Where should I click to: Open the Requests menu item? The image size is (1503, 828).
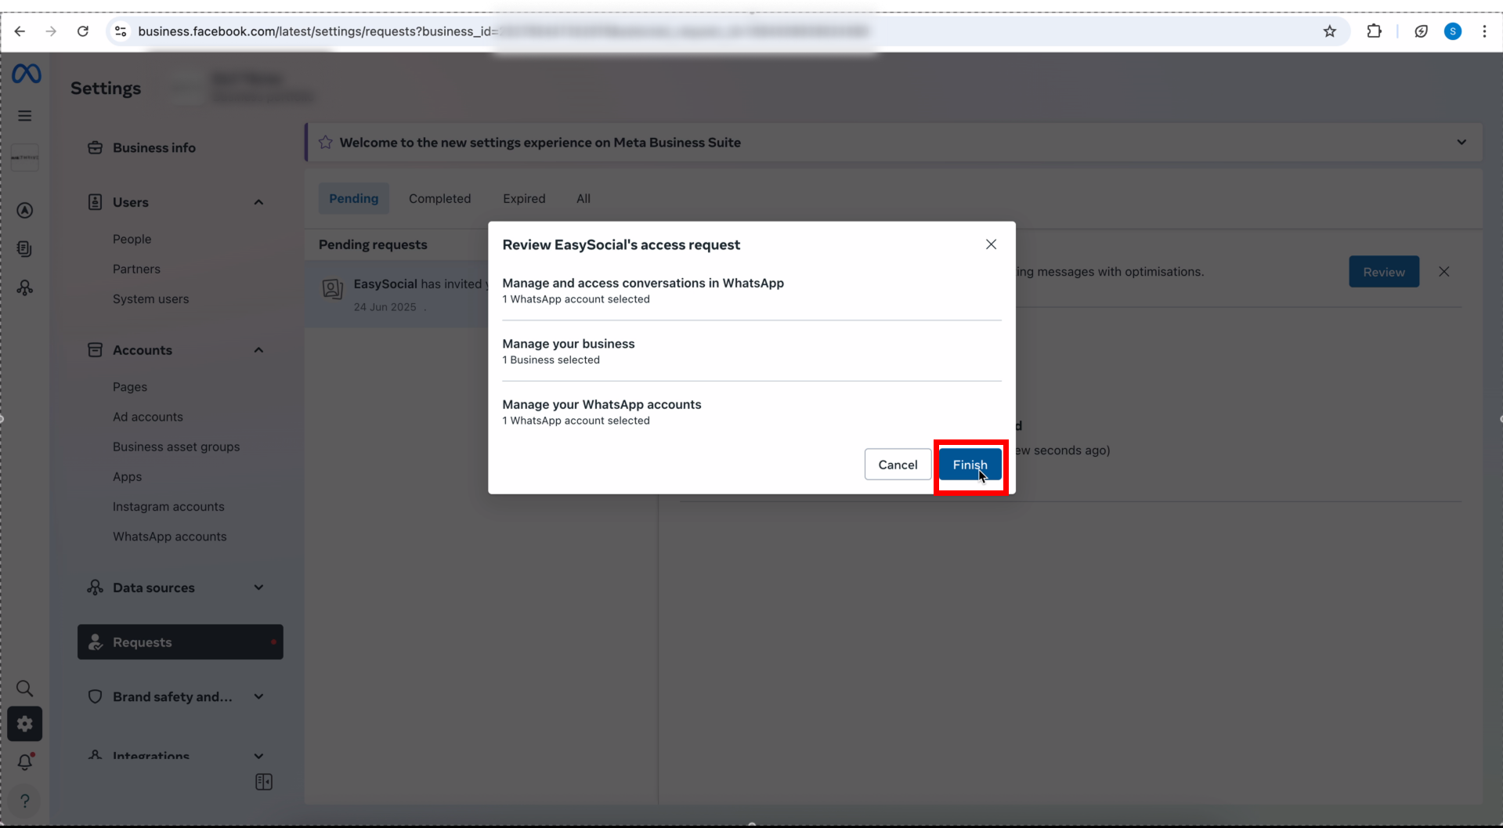tap(180, 642)
